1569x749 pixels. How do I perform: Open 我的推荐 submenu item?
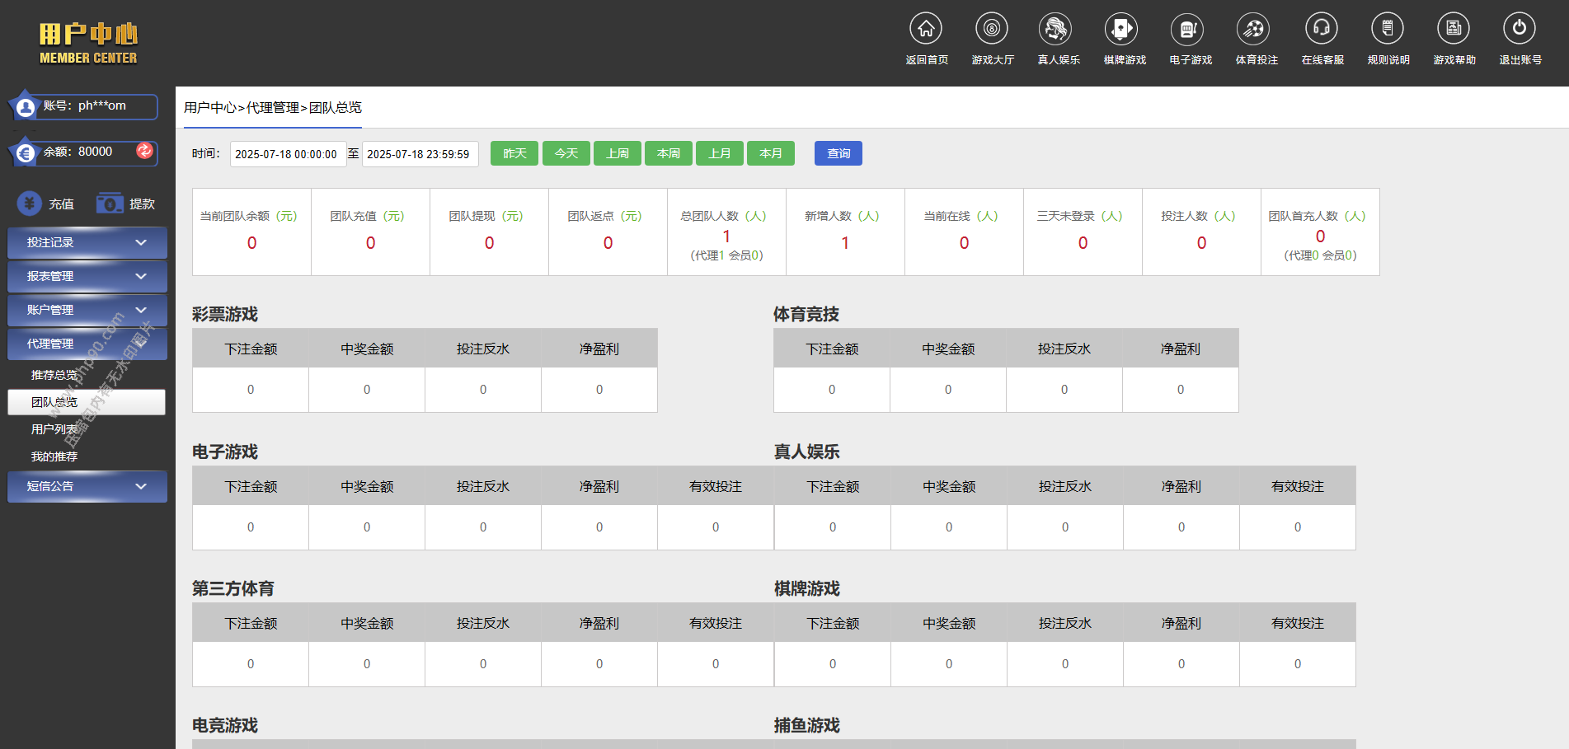(x=54, y=456)
